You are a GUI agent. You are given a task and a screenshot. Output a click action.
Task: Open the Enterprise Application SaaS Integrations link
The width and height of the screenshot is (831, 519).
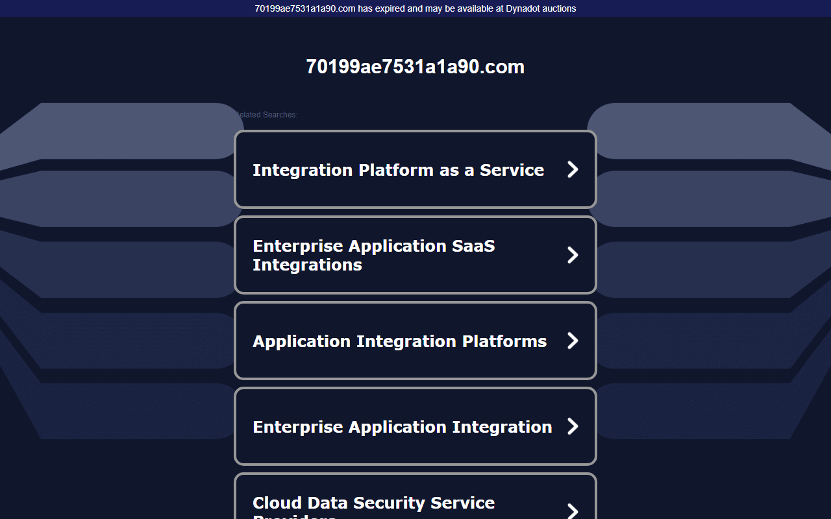415,255
